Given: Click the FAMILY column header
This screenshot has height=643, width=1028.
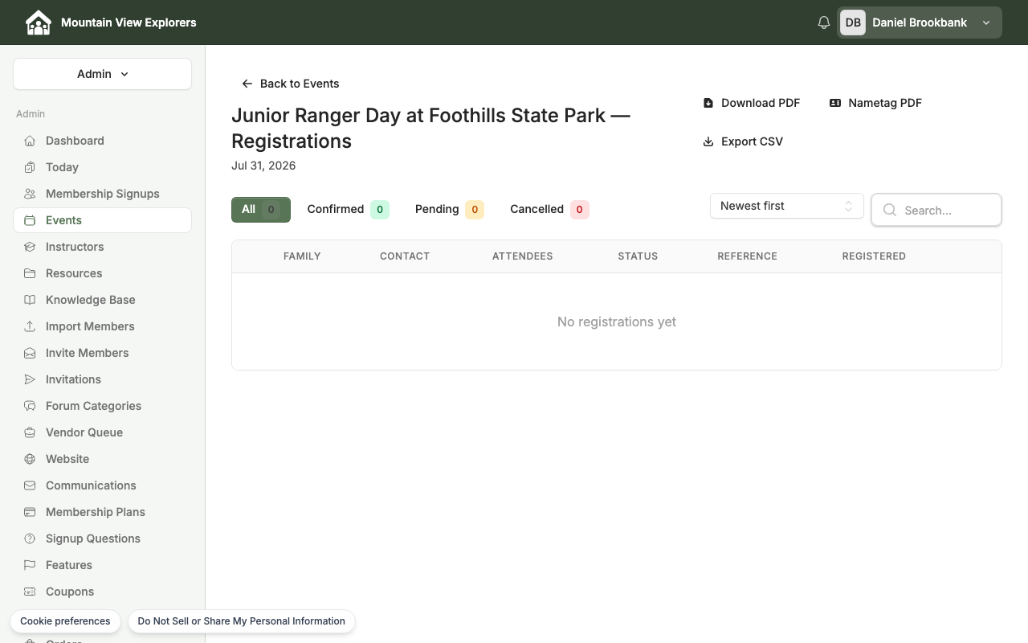Looking at the screenshot, I should pos(302,256).
